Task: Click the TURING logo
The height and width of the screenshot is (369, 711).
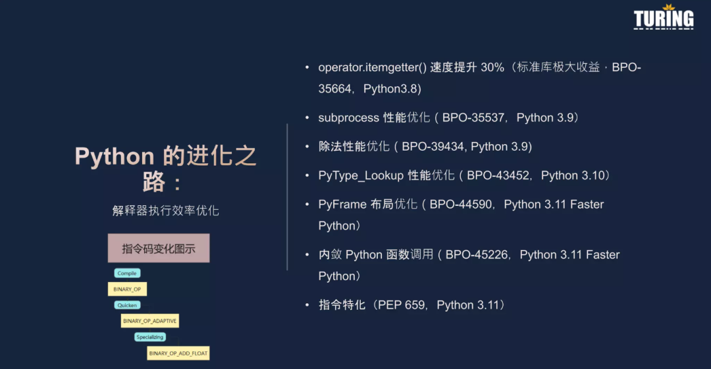Action: 664,17
